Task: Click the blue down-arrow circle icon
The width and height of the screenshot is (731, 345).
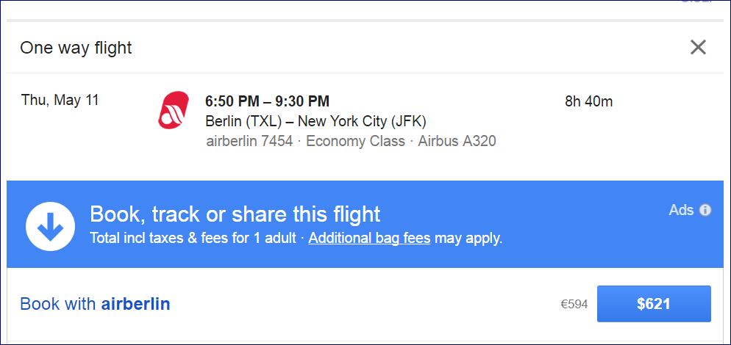Action: pyautogui.click(x=50, y=226)
